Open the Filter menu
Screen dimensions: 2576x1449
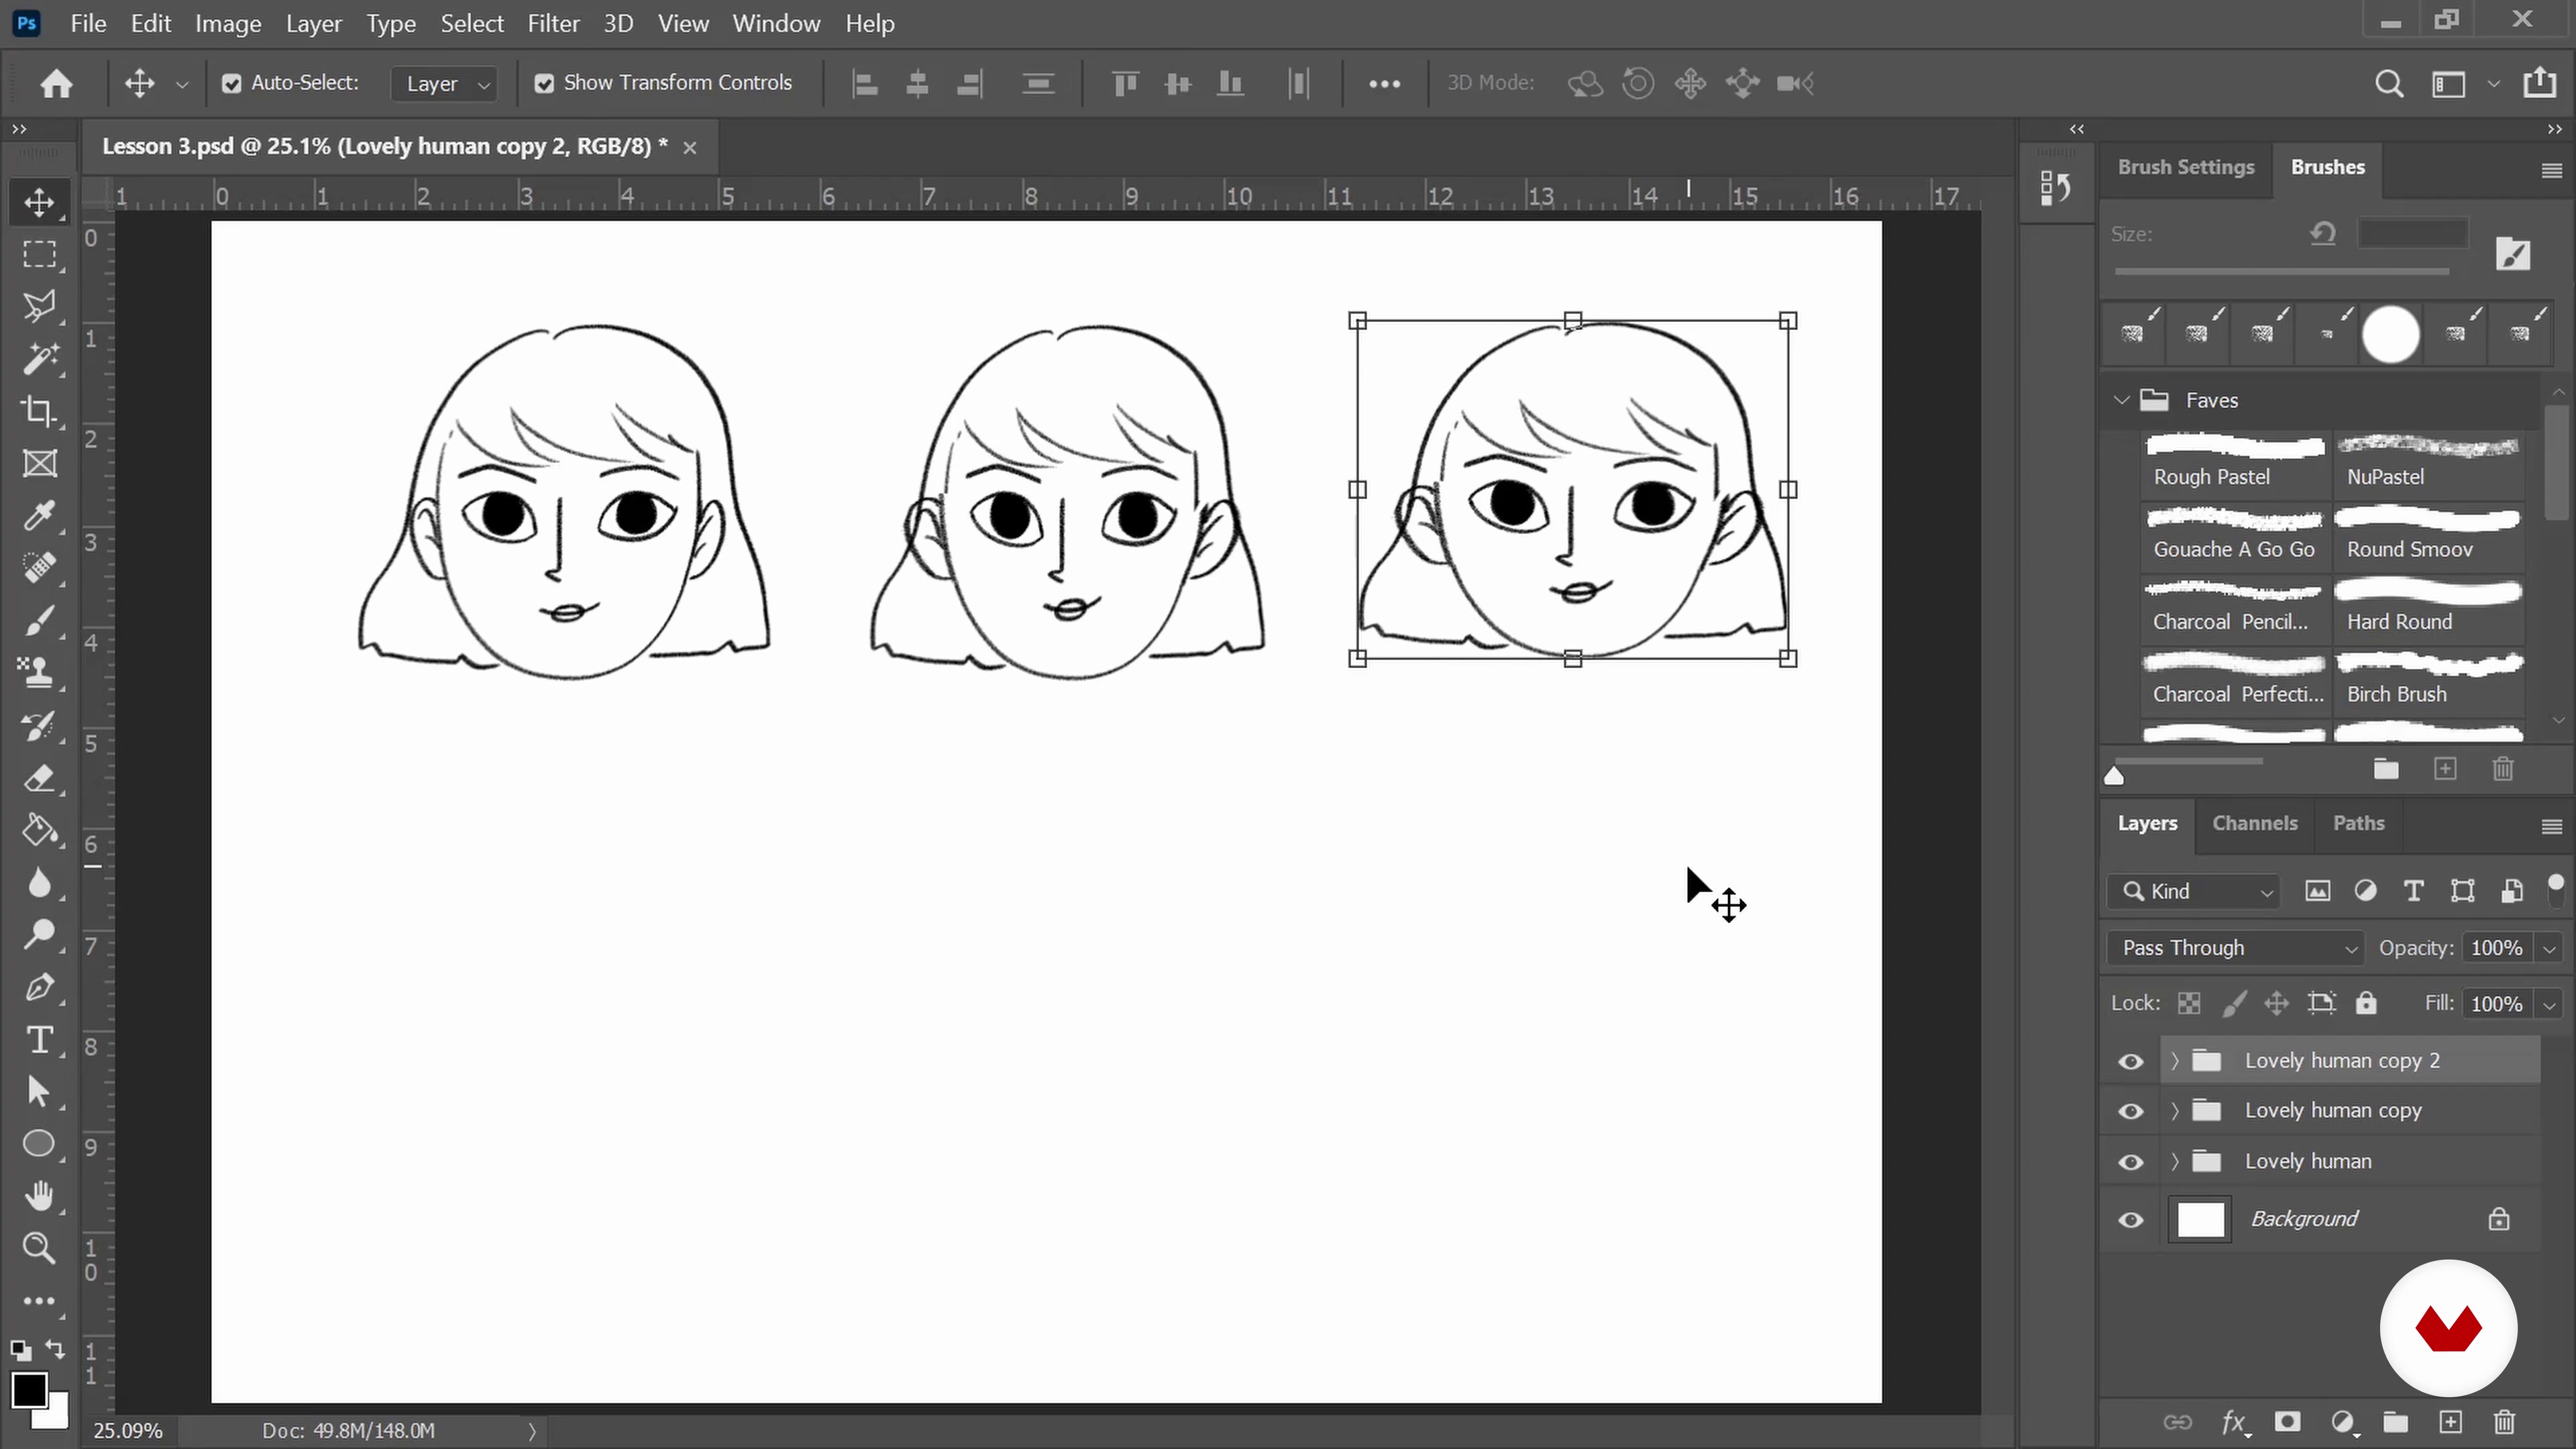(553, 23)
